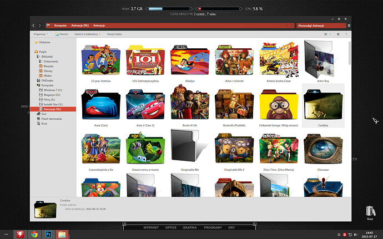383x239 pixels.
Task: Click the Animacje breadcrumb segment
Action: 99,26
